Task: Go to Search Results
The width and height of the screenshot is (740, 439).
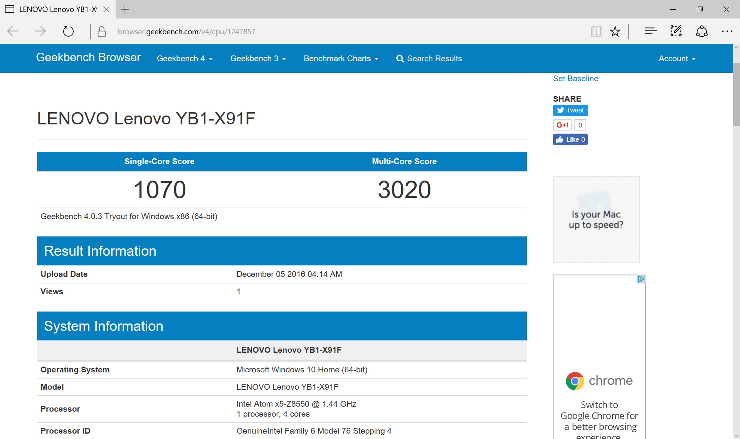Action: [429, 59]
